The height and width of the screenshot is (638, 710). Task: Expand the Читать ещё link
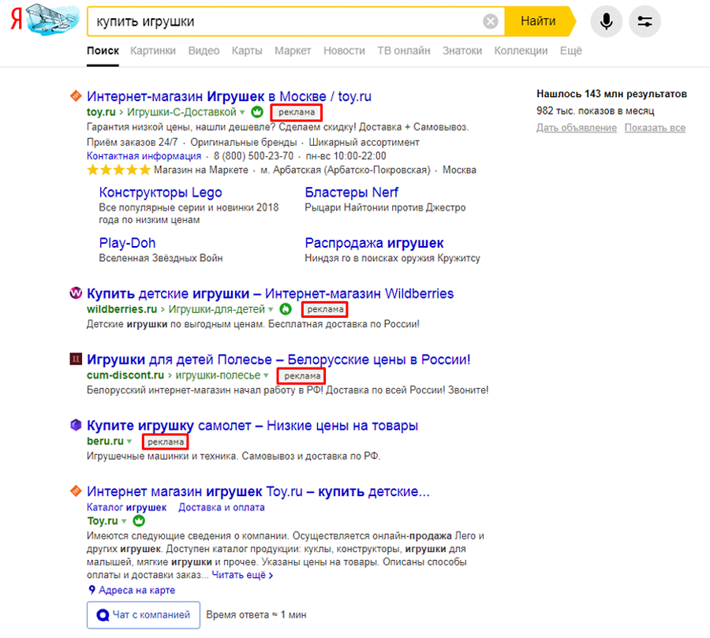242,575
